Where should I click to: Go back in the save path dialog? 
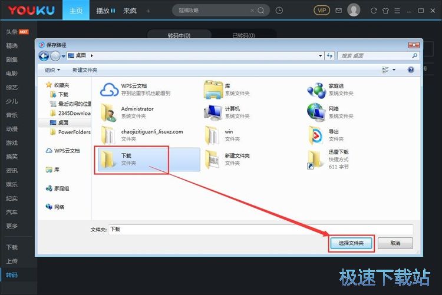(x=44, y=56)
